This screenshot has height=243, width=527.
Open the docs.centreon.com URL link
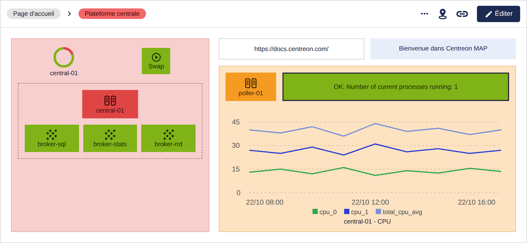pyautogui.click(x=291, y=49)
